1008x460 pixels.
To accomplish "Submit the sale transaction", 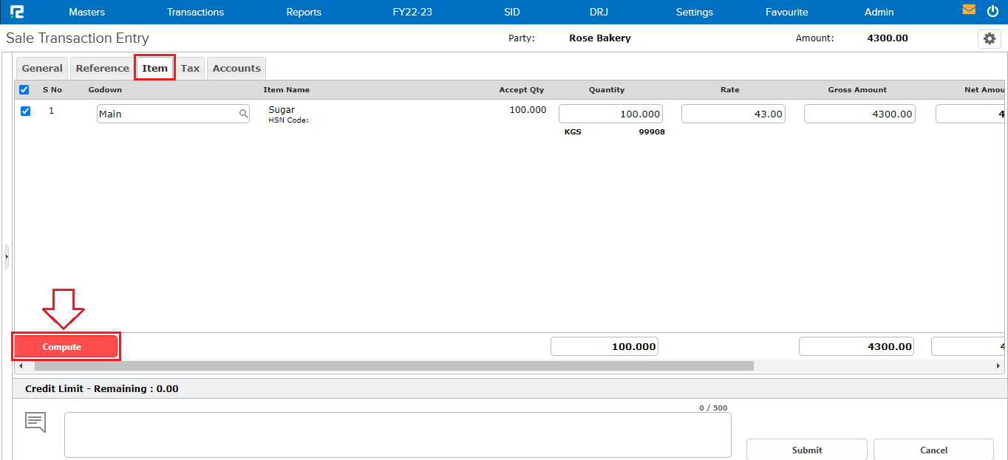I will 806,450.
